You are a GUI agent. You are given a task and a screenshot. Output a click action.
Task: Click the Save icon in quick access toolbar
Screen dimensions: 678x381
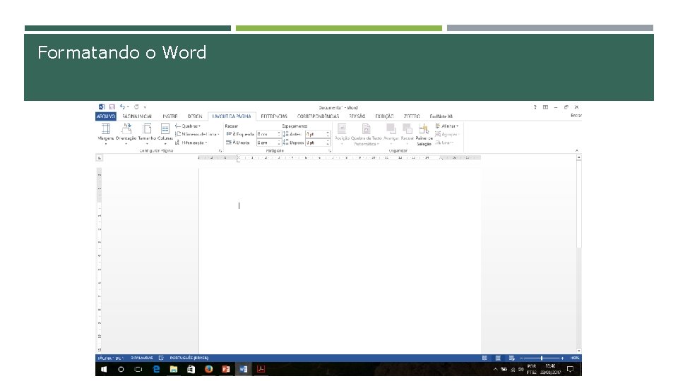pyautogui.click(x=112, y=107)
